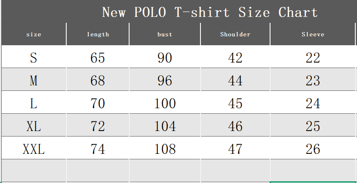
Task: Select the length cell containing 65
Action: click(98, 57)
